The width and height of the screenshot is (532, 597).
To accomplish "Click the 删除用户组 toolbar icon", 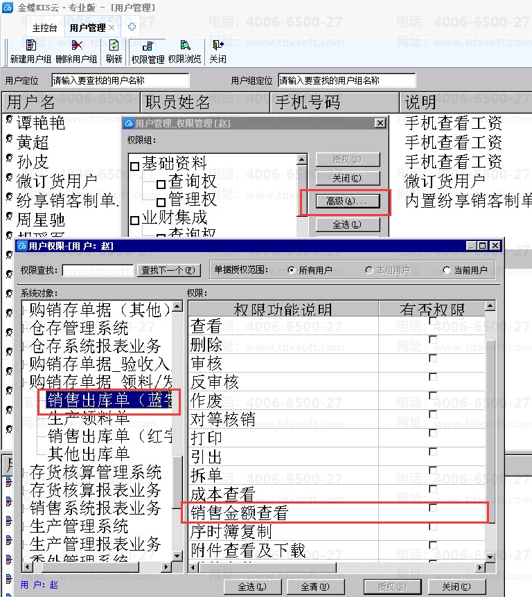I will [x=76, y=45].
